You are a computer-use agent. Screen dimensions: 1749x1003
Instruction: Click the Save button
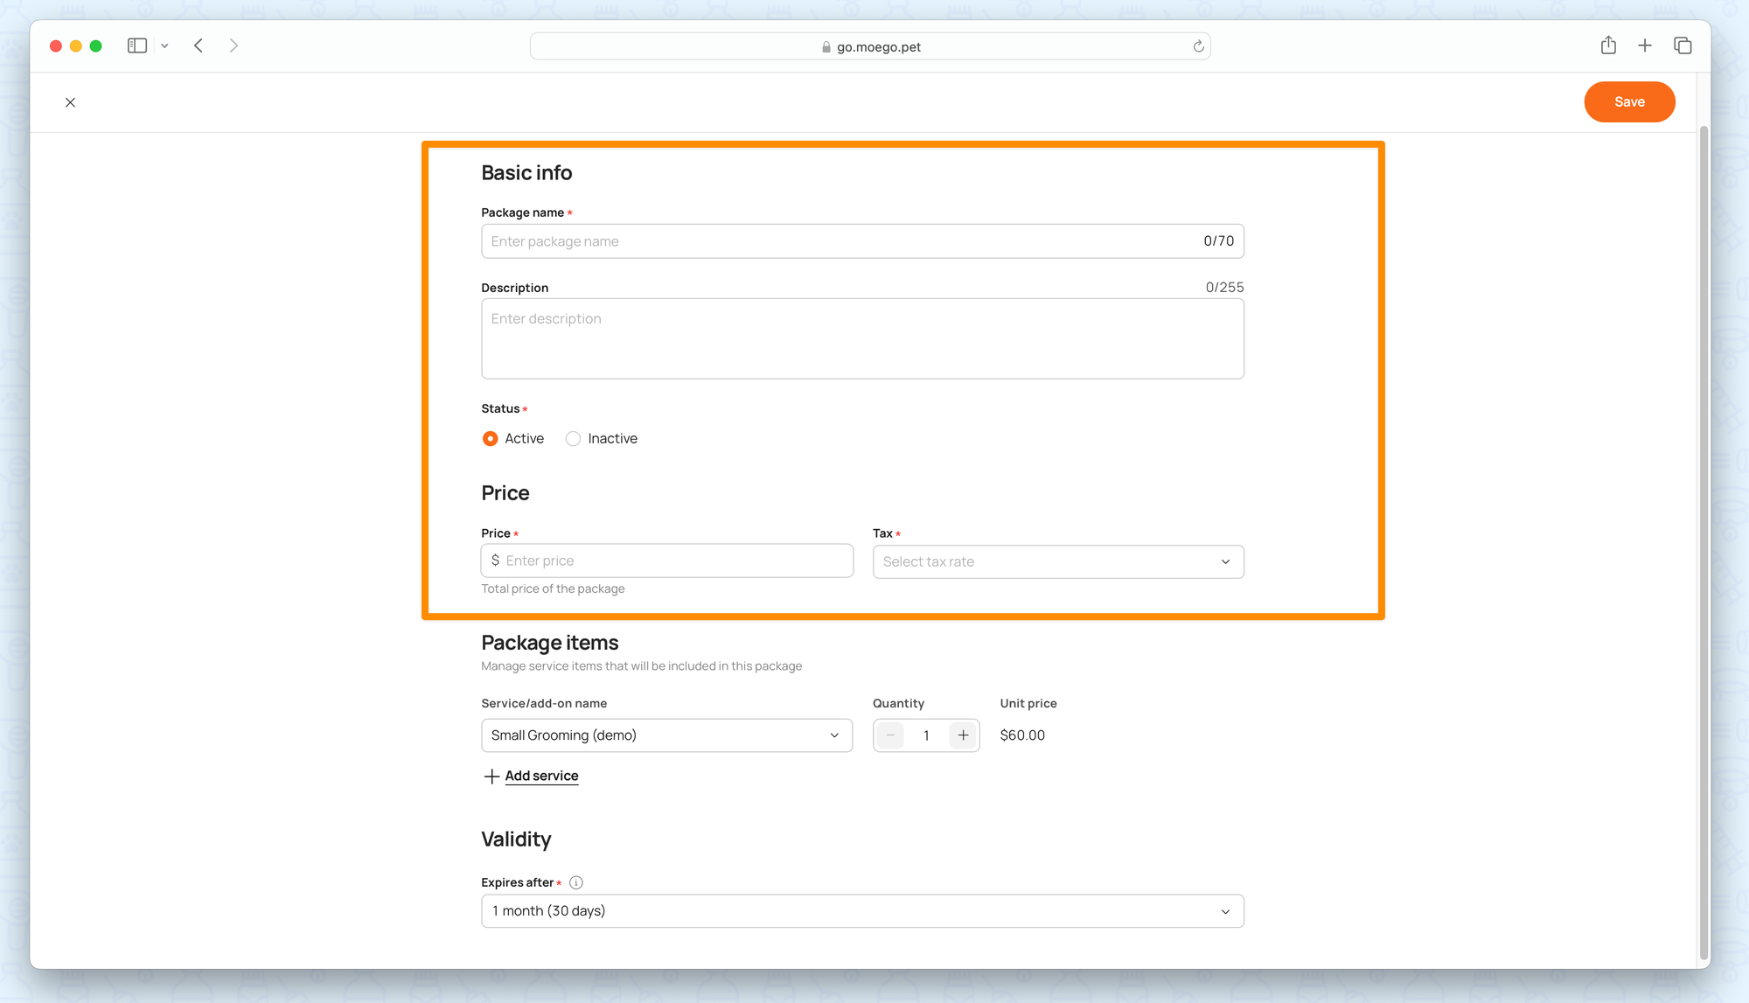(x=1628, y=102)
